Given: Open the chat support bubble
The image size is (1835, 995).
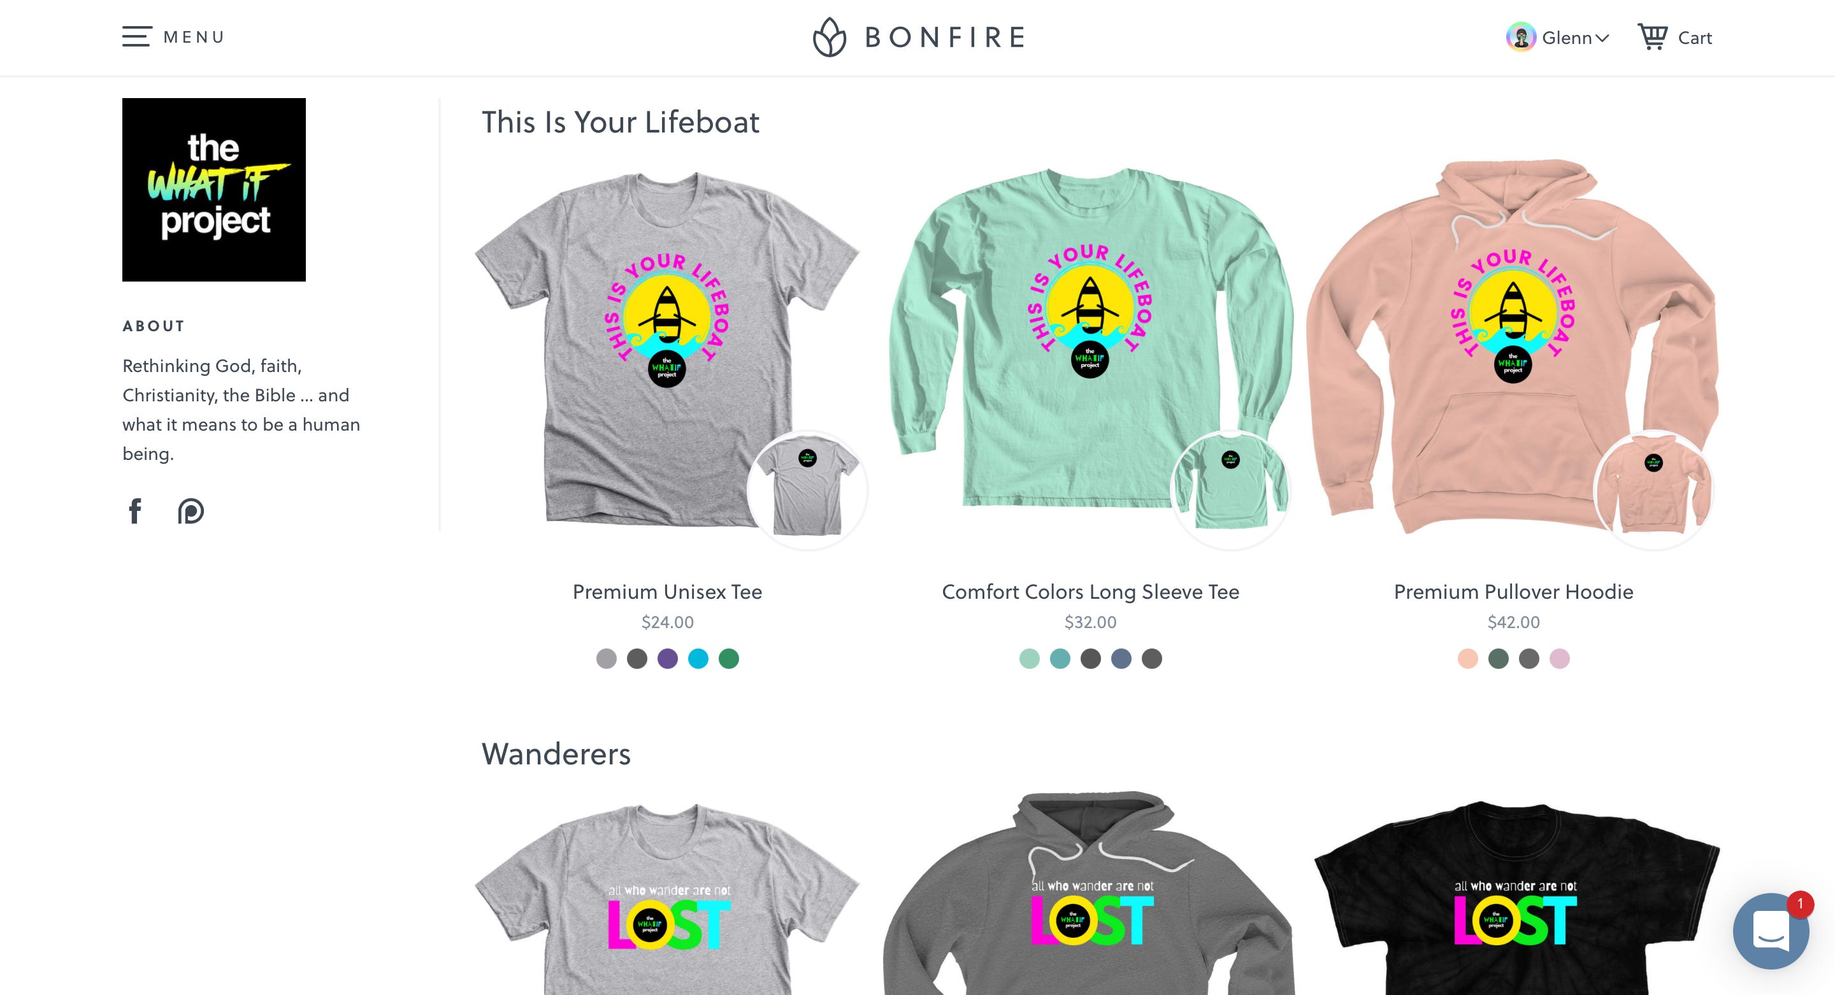Looking at the screenshot, I should [x=1771, y=931].
